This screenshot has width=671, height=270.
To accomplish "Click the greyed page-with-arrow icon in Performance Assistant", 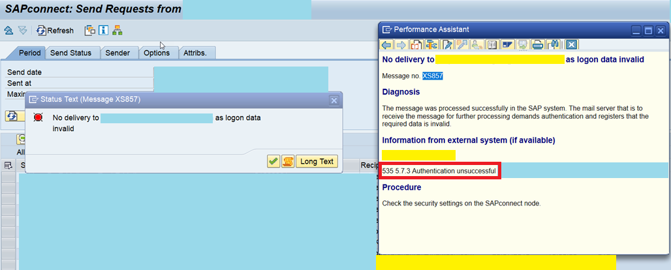I will pyautogui.click(x=523, y=44).
